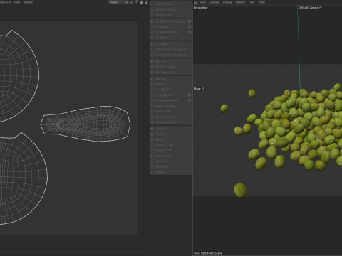This screenshot has width=342, height=256.
Task: Click the isolated bean at viewport bottom
Action: click(x=240, y=190)
